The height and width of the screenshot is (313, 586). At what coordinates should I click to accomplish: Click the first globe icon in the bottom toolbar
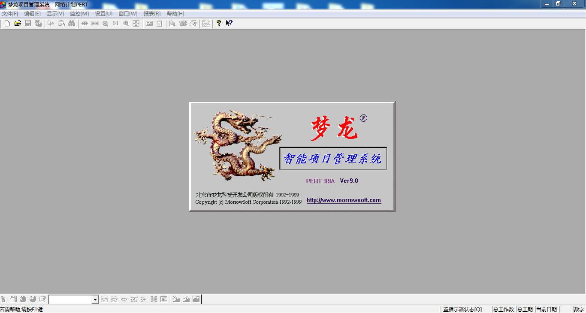pyautogui.click(x=23, y=299)
